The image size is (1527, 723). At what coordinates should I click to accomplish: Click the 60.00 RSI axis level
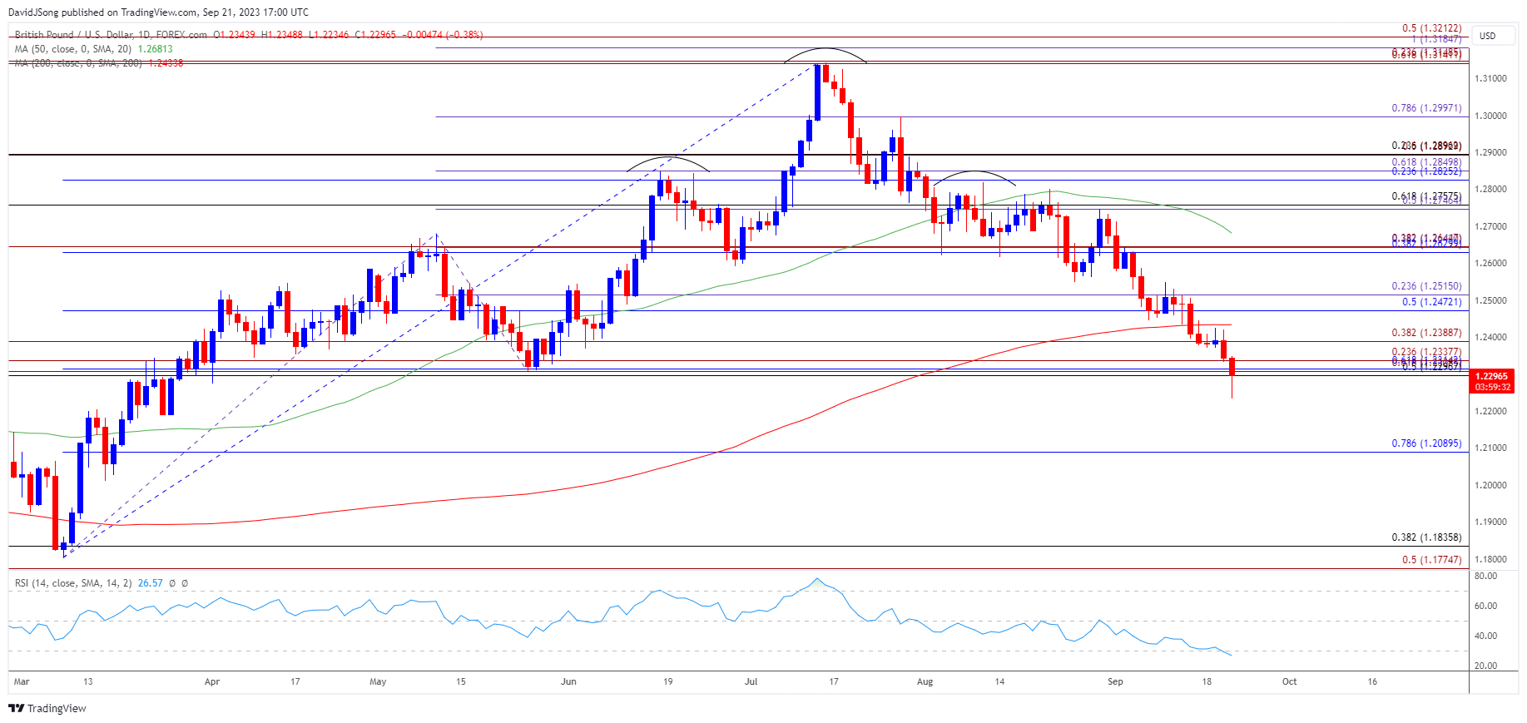(x=1485, y=606)
